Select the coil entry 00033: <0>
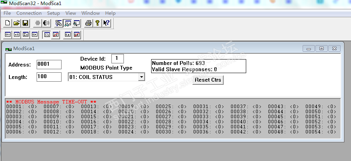 (x=208, y=117)
